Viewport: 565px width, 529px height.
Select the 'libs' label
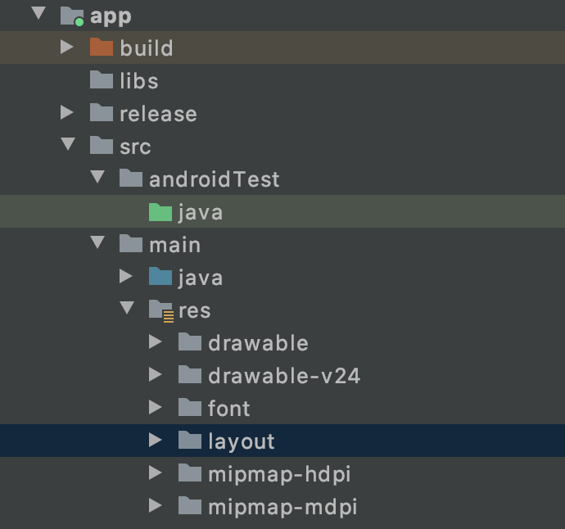[x=139, y=80]
